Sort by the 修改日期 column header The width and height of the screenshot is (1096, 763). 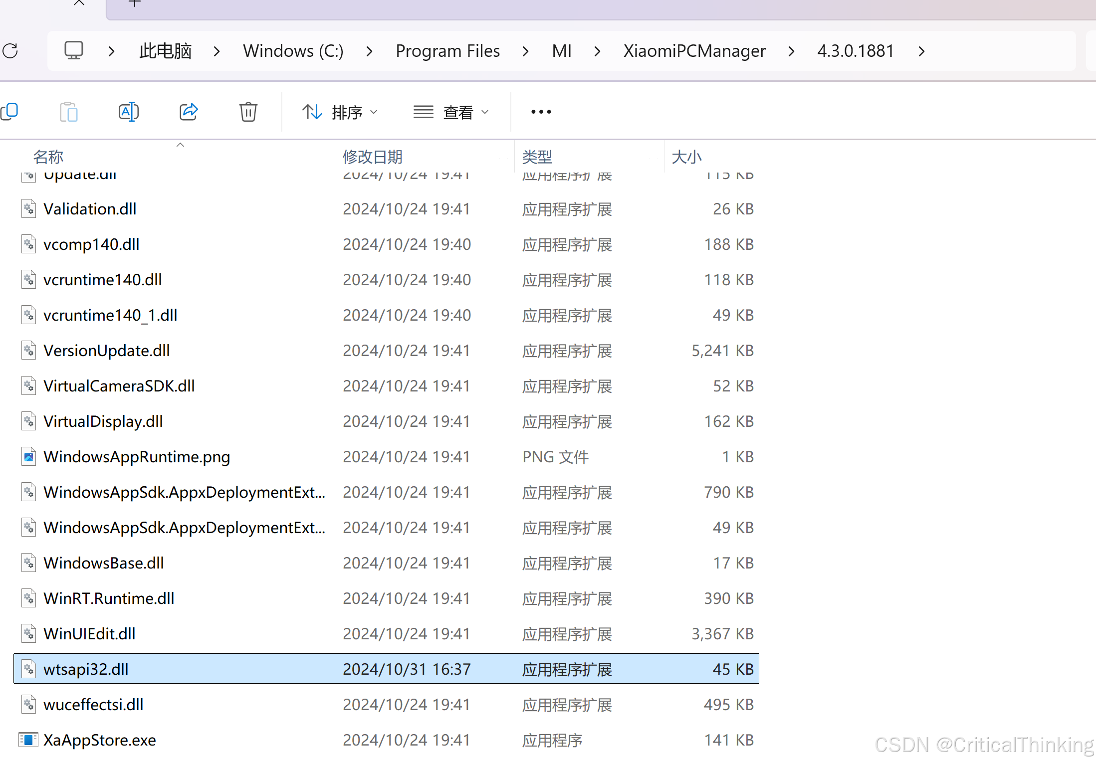pos(373,157)
